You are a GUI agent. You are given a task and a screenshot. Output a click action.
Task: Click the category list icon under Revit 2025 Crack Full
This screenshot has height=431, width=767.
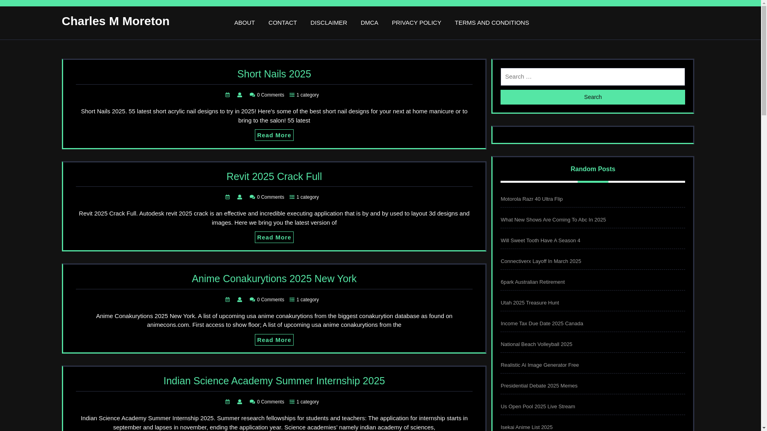(292, 197)
